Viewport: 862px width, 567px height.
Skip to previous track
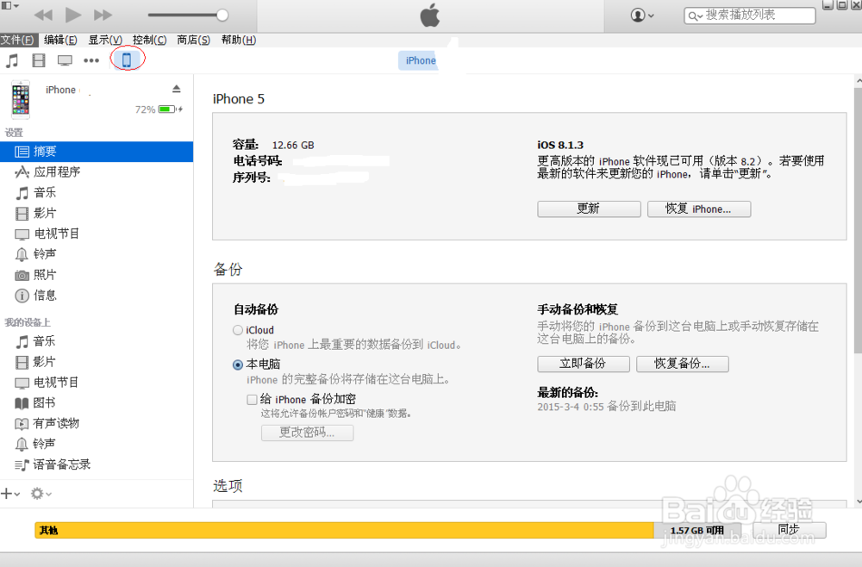click(x=43, y=15)
